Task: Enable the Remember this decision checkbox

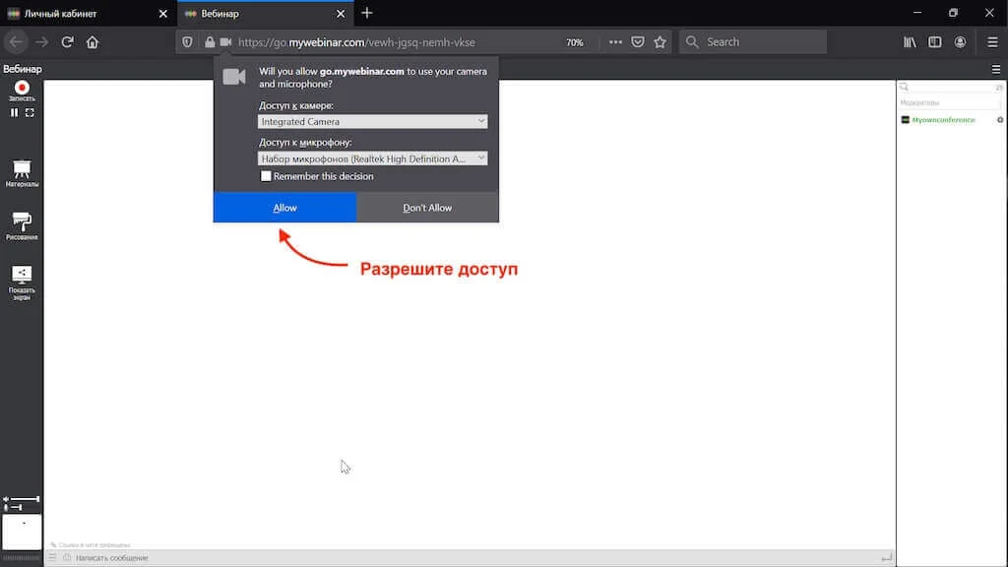Action: 266,175
